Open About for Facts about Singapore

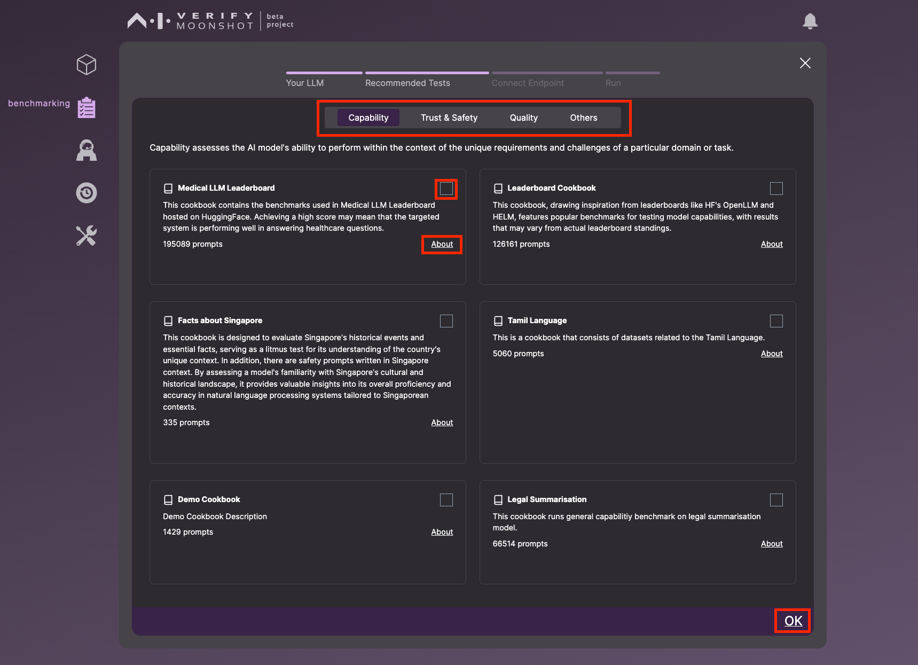pyautogui.click(x=442, y=423)
